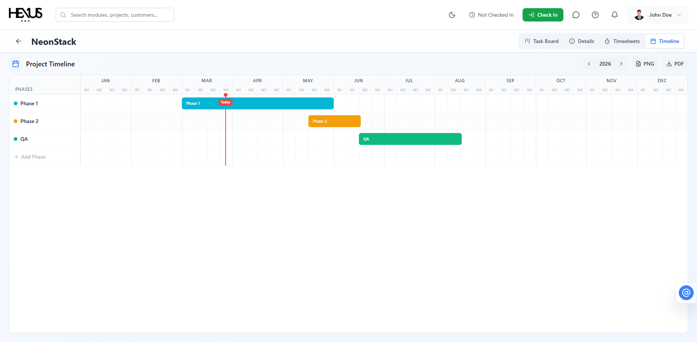Download timeline as PDF
The width and height of the screenshot is (697, 342).
675,64
